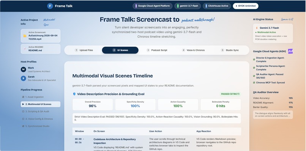Viewport: 306px width, 151px height.
Task: Click Sarah's avatar circle
Action: coord(24,79)
